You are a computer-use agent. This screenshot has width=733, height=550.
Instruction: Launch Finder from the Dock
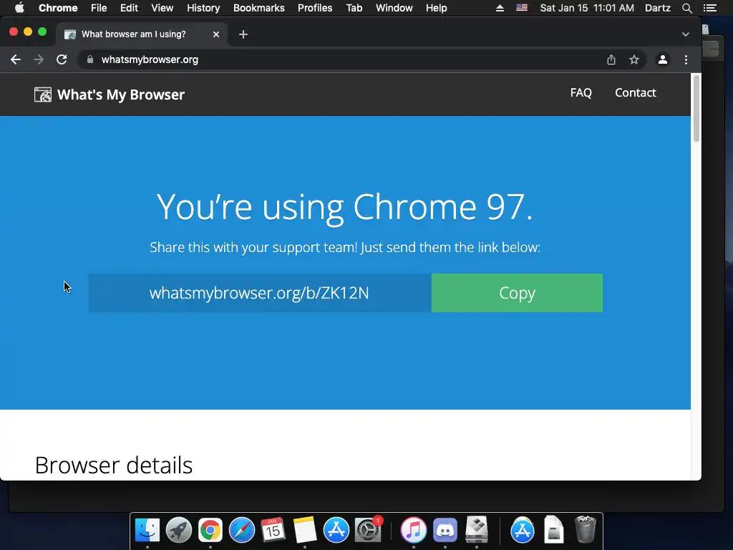147,530
